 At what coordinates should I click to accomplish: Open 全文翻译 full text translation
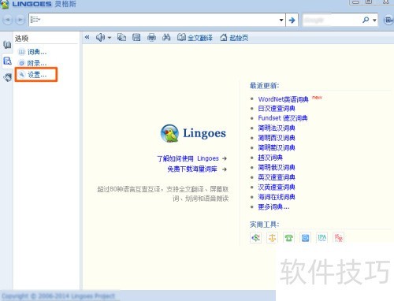tap(195, 38)
